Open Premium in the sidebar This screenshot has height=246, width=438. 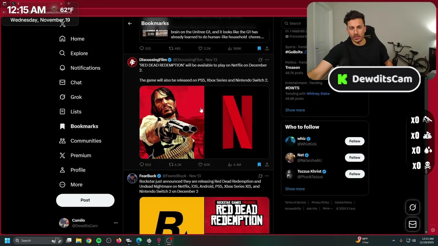(75, 155)
